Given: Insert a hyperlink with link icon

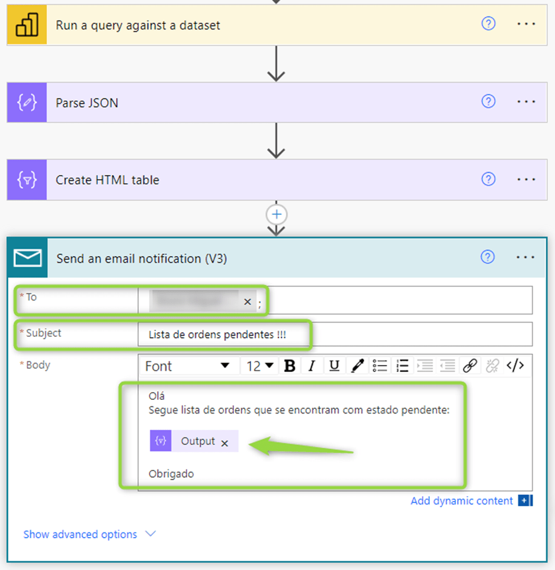Looking at the screenshot, I should pos(470,366).
